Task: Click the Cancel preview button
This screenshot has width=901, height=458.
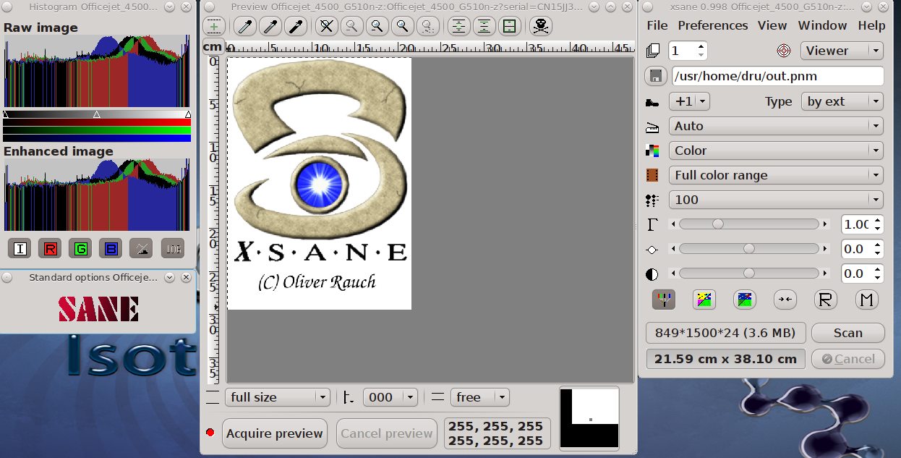Action: click(387, 433)
